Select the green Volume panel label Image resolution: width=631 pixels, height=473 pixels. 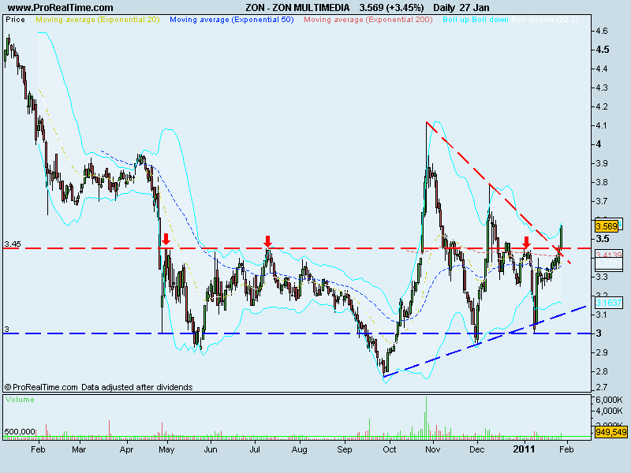click(20, 400)
